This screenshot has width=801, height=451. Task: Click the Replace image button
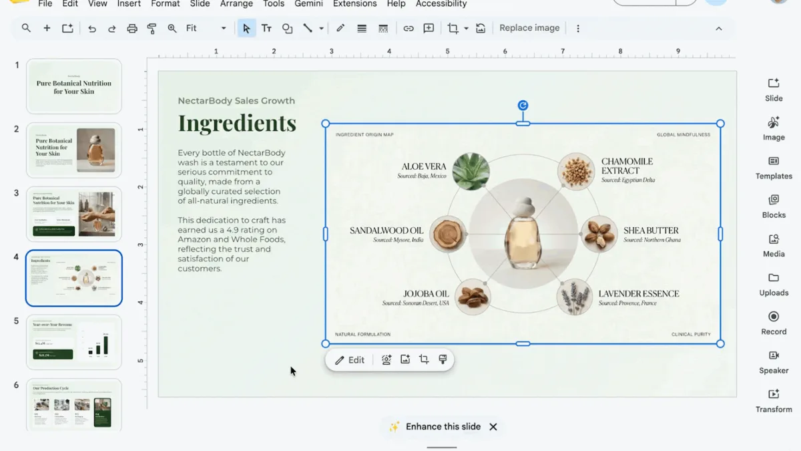pos(529,28)
